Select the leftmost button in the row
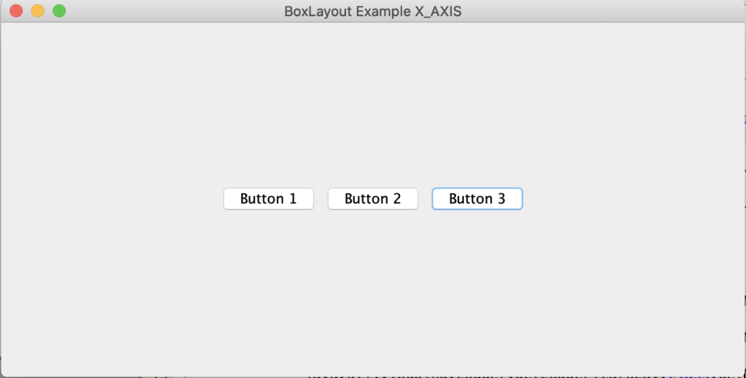 coord(268,199)
